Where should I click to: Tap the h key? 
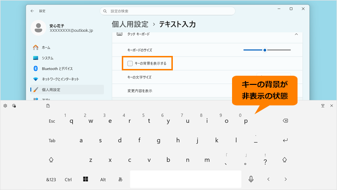[178, 140]
